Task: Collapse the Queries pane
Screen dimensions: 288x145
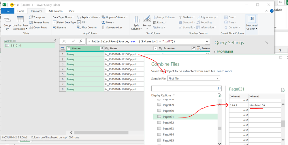Action: (x=55, y=40)
